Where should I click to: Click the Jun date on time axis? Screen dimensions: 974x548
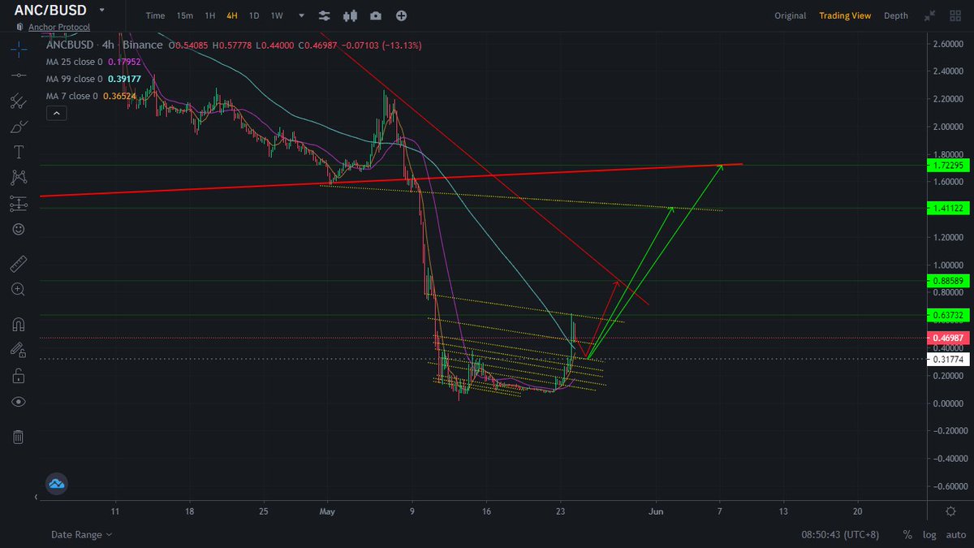click(656, 511)
